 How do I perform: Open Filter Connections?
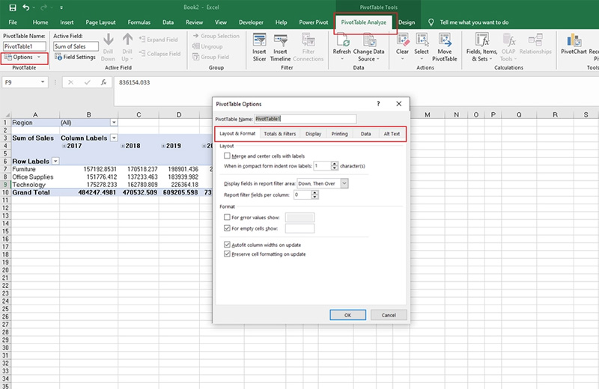308,48
